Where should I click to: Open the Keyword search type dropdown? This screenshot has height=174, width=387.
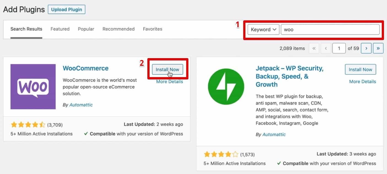(263, 29)
